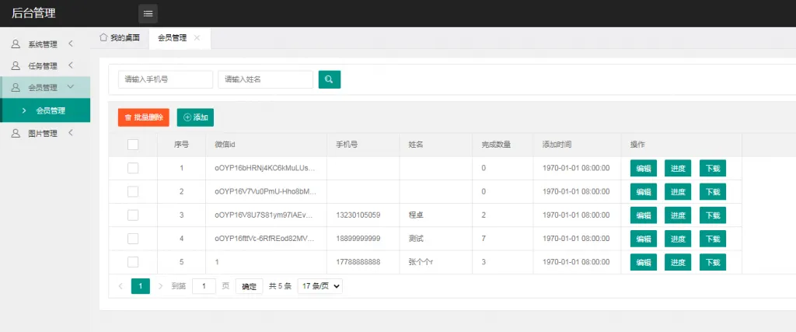Check the checkbox for row 5
796x332 pixels.
coord(133,262)
